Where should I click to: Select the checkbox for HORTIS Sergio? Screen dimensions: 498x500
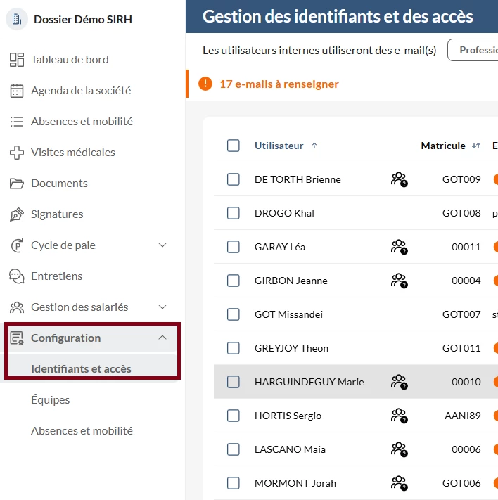234,416
